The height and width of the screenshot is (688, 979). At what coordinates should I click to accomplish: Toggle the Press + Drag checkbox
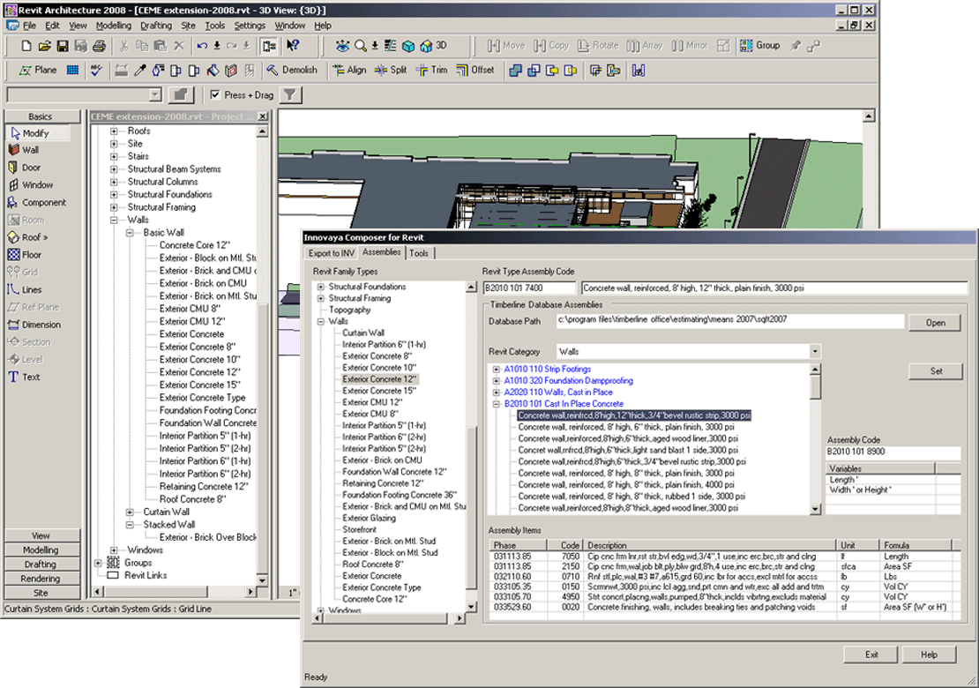coord(215,95)
